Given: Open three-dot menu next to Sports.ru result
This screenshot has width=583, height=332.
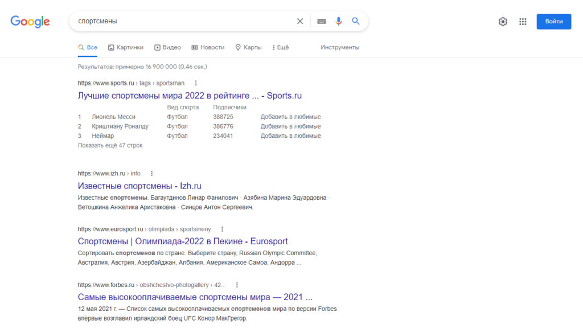Looking at the screenshot, I should pyautogui.click(x=196, y=83).
